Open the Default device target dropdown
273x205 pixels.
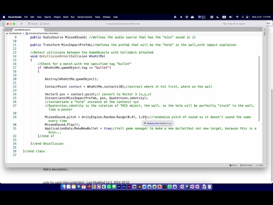coord(45,24)
